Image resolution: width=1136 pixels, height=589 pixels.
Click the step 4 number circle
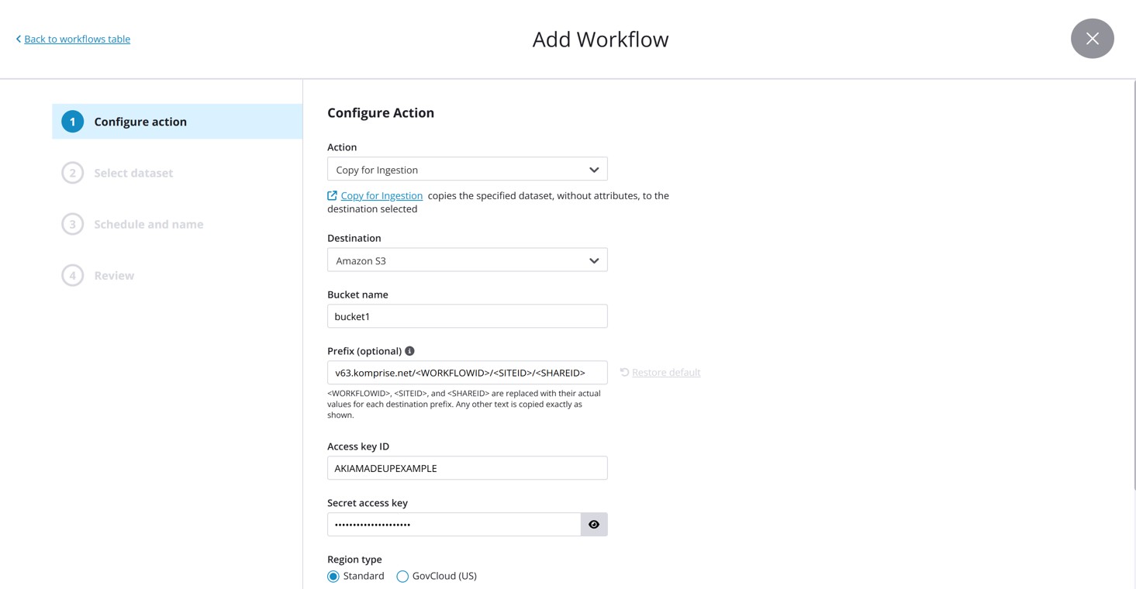(x=73, y=275)
